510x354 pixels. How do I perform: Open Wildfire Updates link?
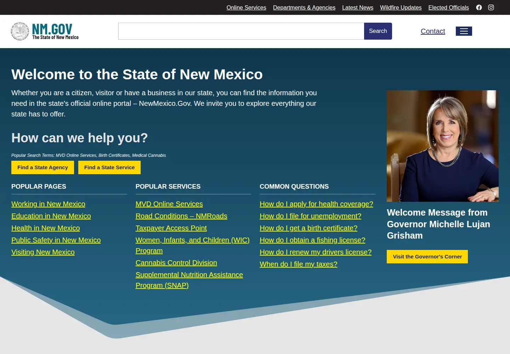tap(401, 7)
